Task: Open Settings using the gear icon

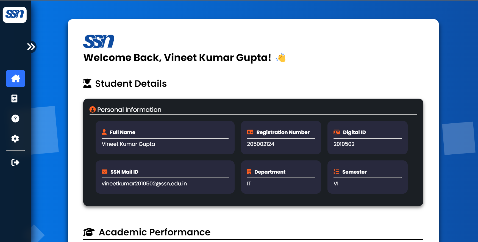Action: coord(15,139)
